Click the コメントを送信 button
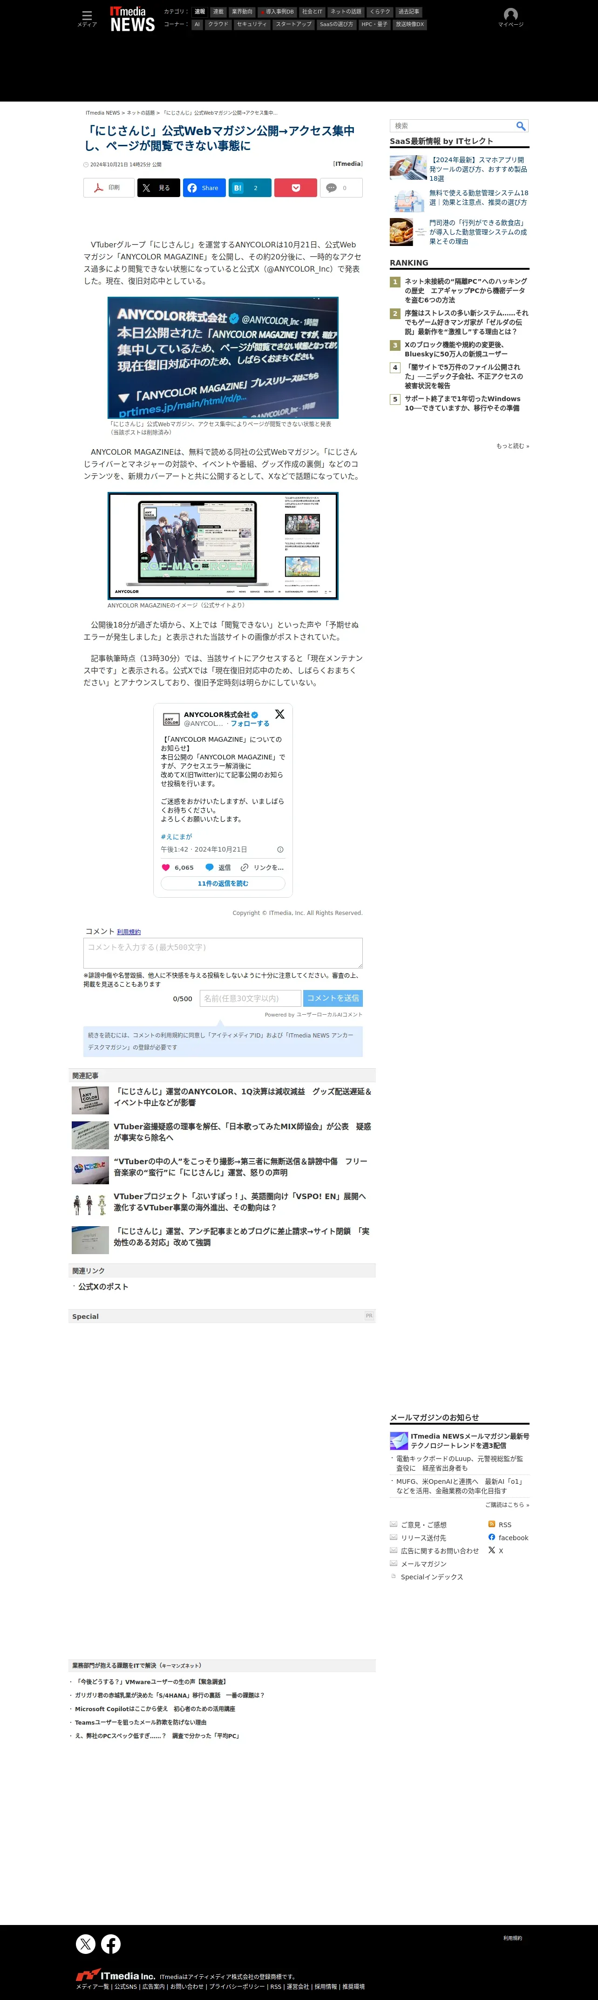This screenshot has height=2000, width=598. click(333, 998)
